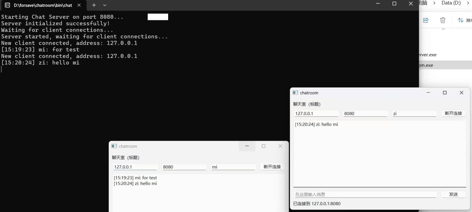Screen dimensions: 472x212
Task: Click status text 已连接到 127.0.0.1:8080
Action: pyautogui.click(x=317, y=203)
